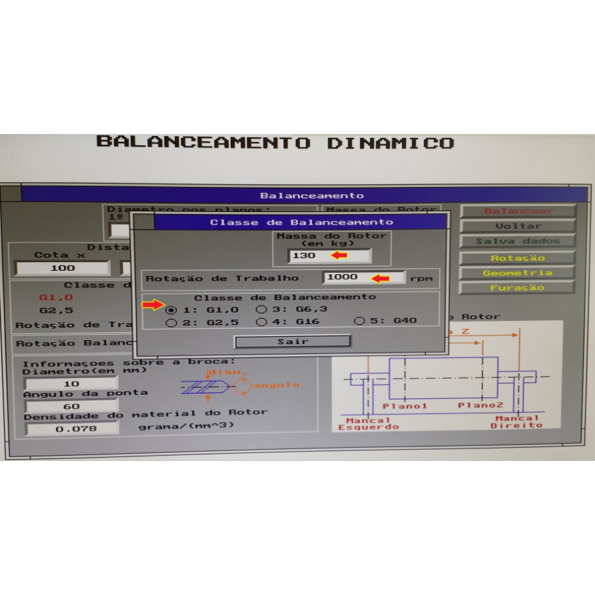This screenshot has width=595, height=595.
Task: Click the Densidade do material field
Action: tap(72, 429)
